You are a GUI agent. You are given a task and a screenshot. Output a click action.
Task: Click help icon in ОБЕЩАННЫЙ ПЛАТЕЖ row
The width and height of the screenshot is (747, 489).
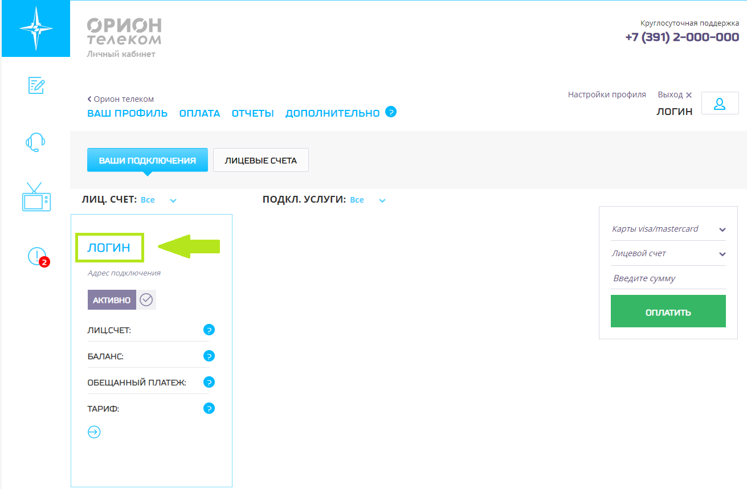click(x=209, y=382)
